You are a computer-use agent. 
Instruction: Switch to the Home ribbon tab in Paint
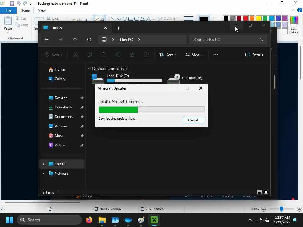pyautogui.click(x=25, y=10)
